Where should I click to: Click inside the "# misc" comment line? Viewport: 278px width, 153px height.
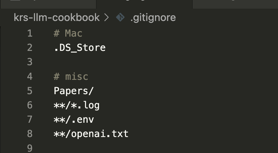71,76
